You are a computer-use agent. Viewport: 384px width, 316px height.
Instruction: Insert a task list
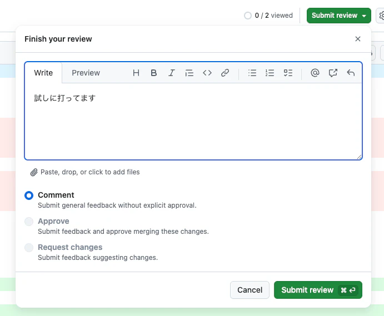(x=288, y=73)
